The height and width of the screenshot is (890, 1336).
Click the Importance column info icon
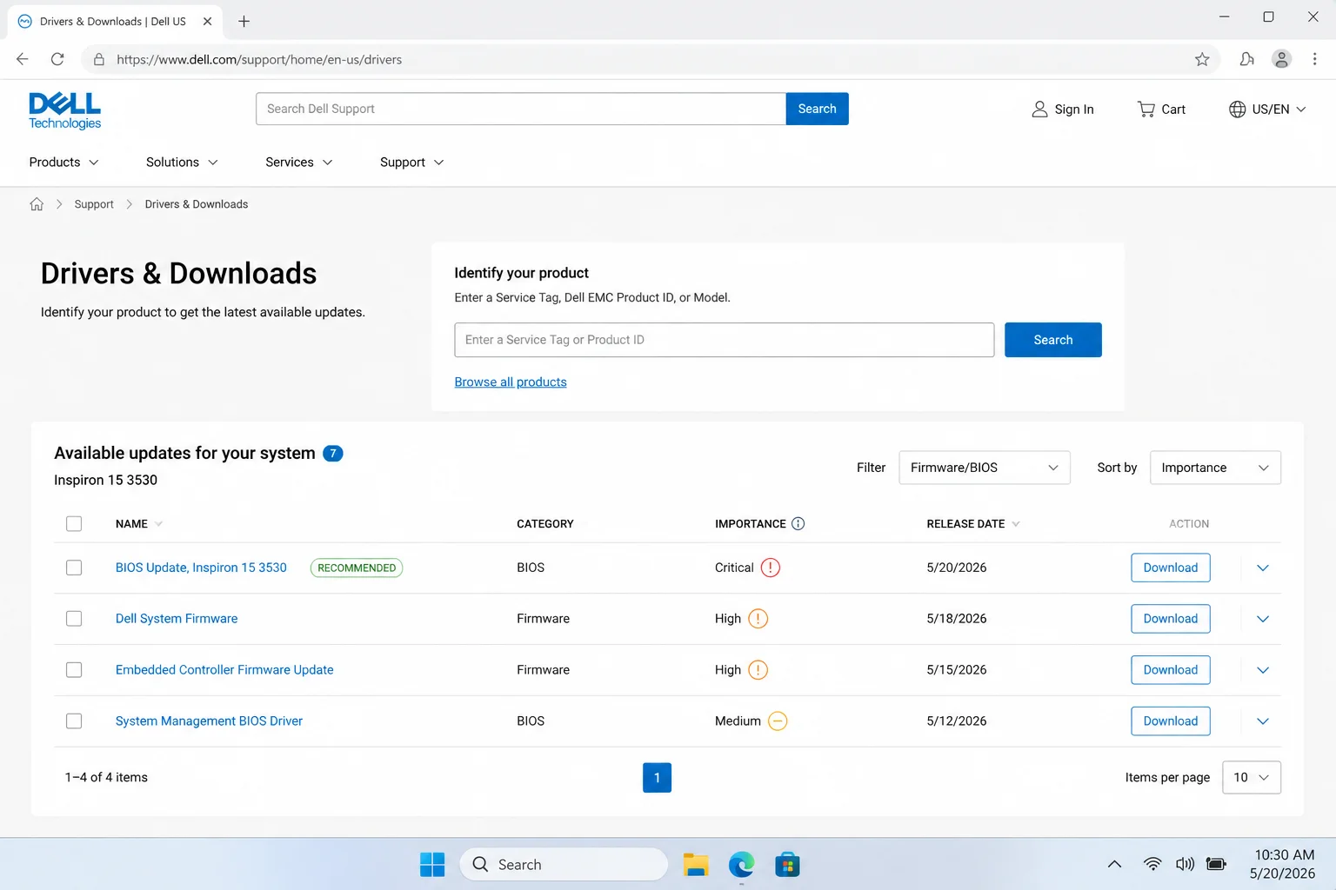pos(798,523)
